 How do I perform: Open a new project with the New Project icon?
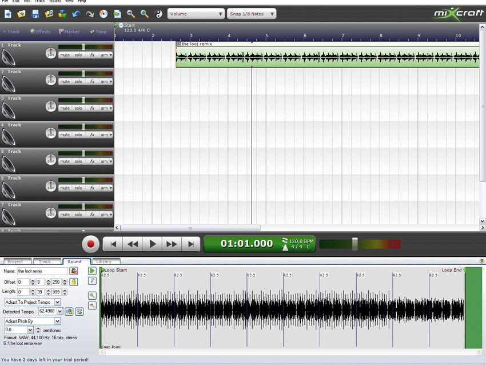click(7, 14)
